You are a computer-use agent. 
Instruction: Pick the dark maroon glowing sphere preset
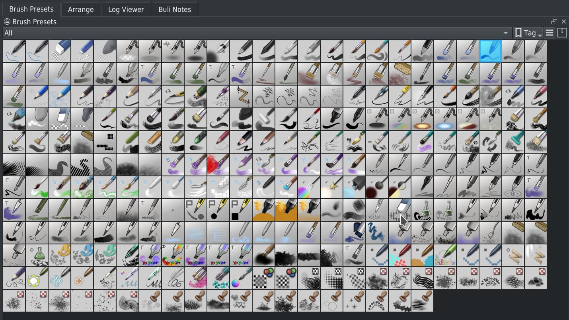tap(377, 187)
